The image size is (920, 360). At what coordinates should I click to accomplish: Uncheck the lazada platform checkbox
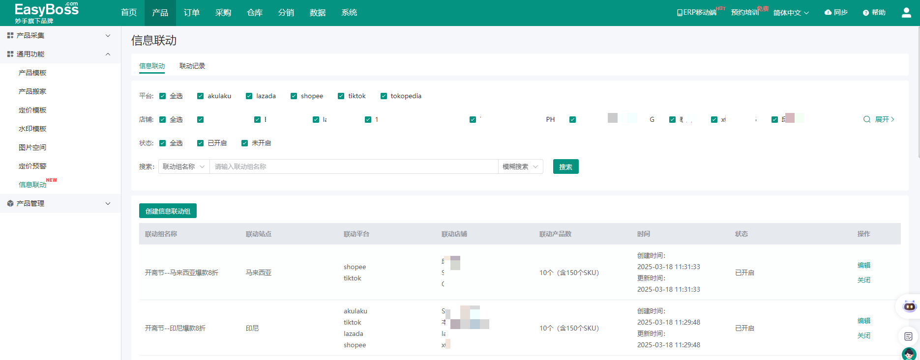(249, 96)
